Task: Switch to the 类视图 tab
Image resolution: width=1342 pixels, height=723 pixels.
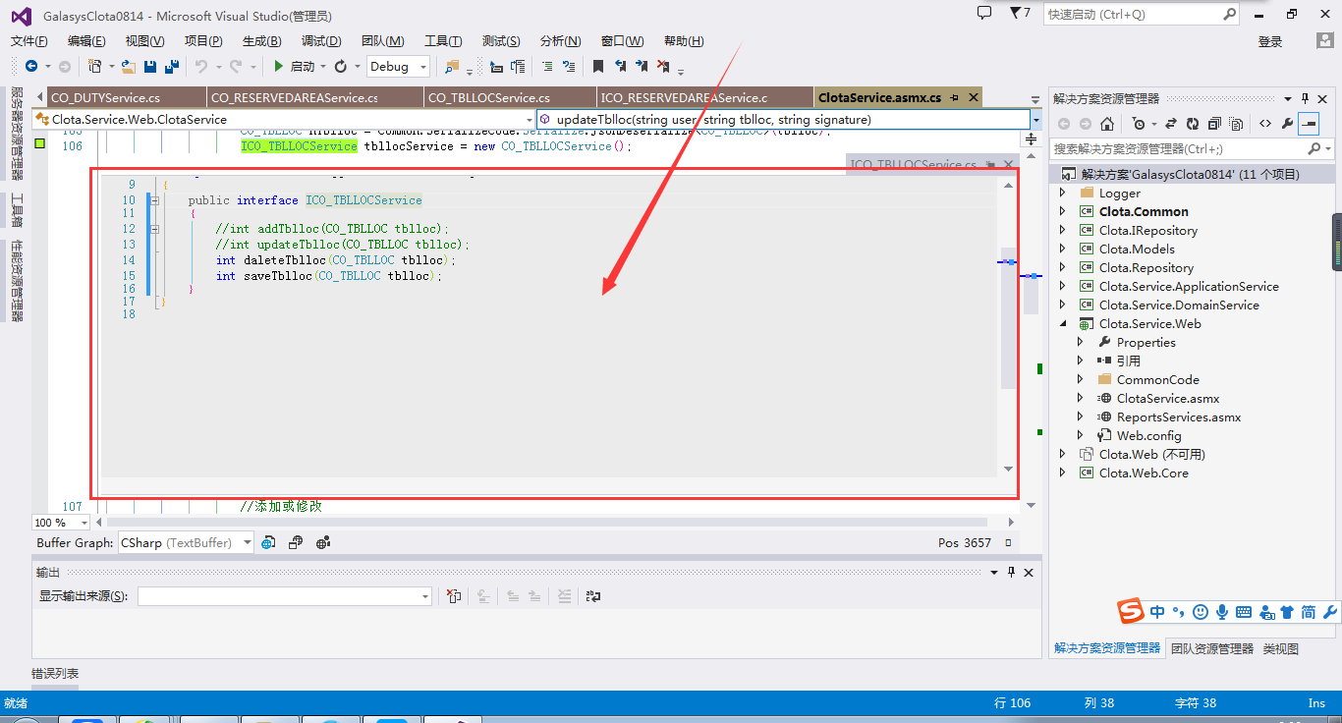Action: [1280, 649]
